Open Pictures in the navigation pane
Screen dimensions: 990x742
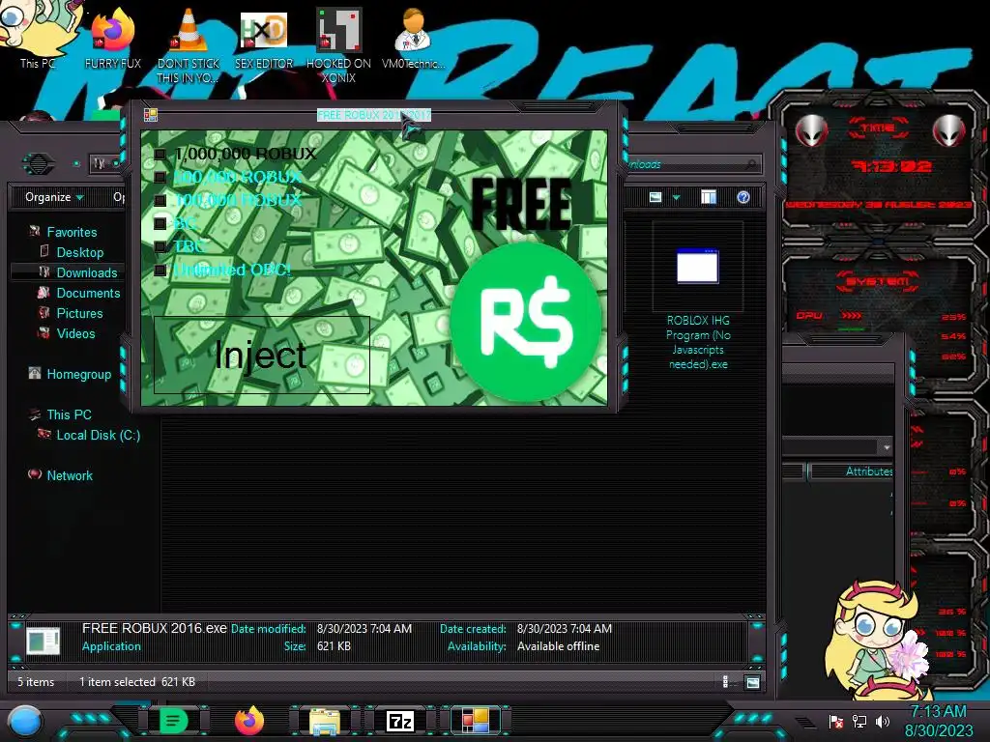[x=79, y=313]
